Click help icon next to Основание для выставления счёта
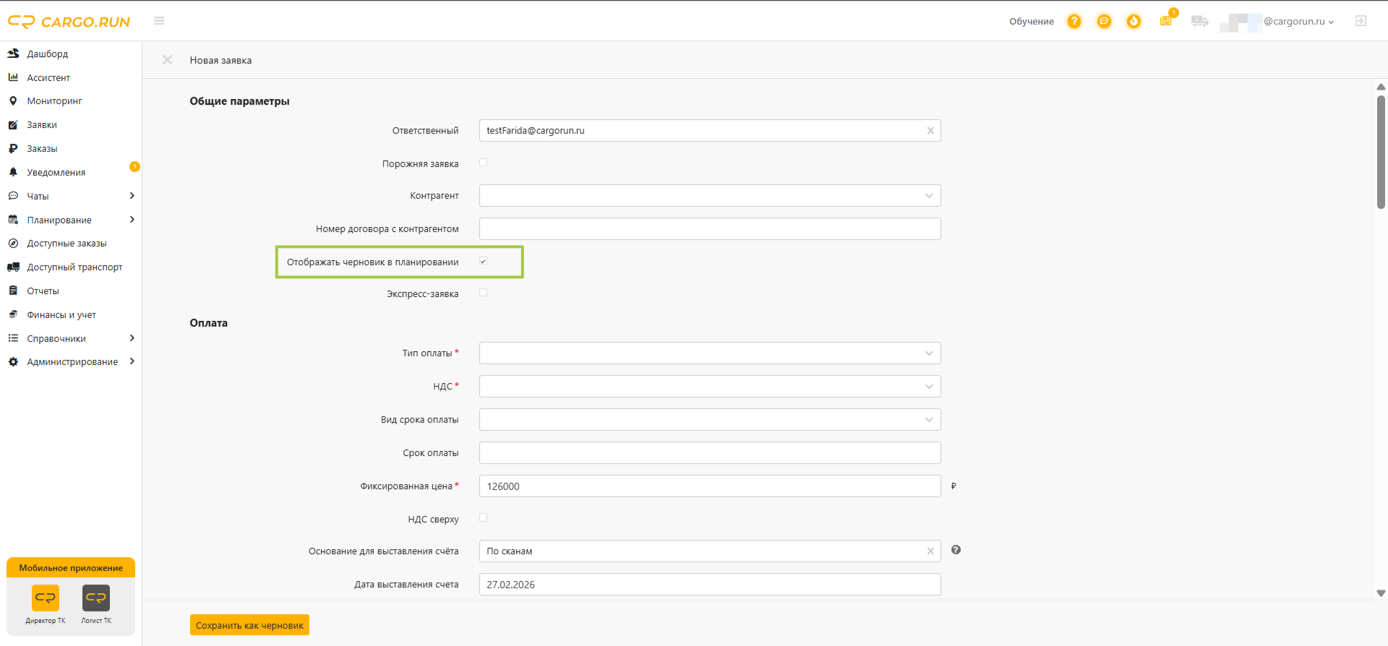 point(956,550)
